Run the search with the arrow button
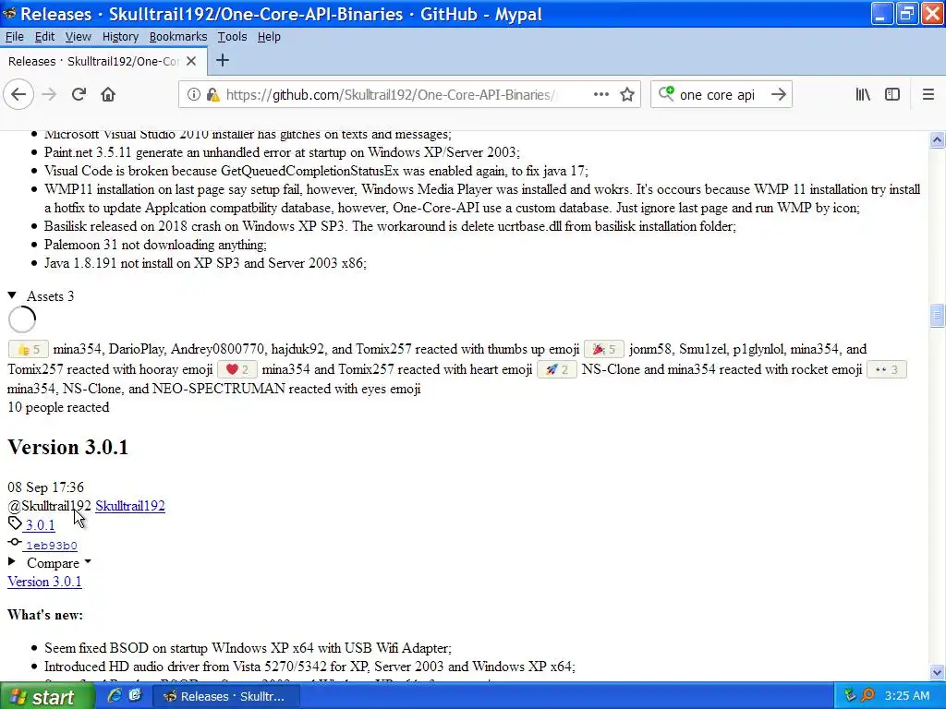 779,95
